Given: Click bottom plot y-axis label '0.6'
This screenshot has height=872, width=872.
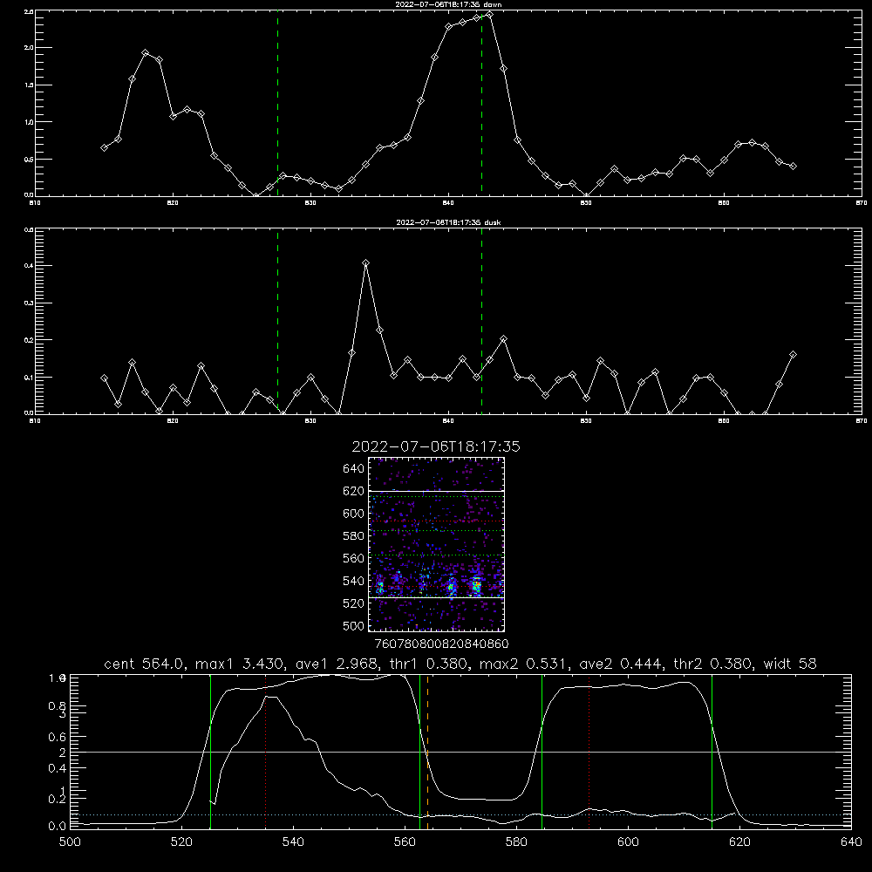Looking at the screenshot, I should [58, 737].
